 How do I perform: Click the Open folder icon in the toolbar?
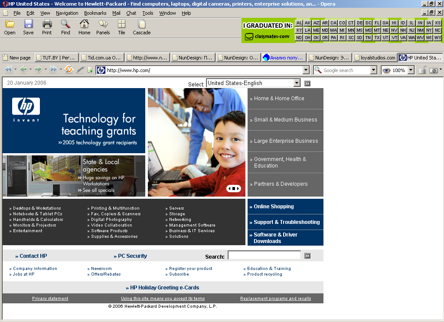pyautogui.click(x=10, y=24)
